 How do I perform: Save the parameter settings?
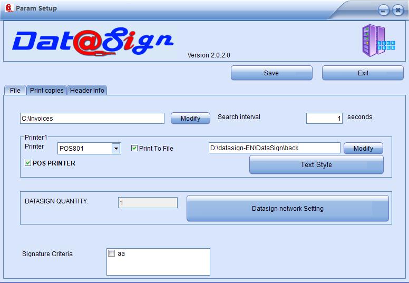(271, 73)
